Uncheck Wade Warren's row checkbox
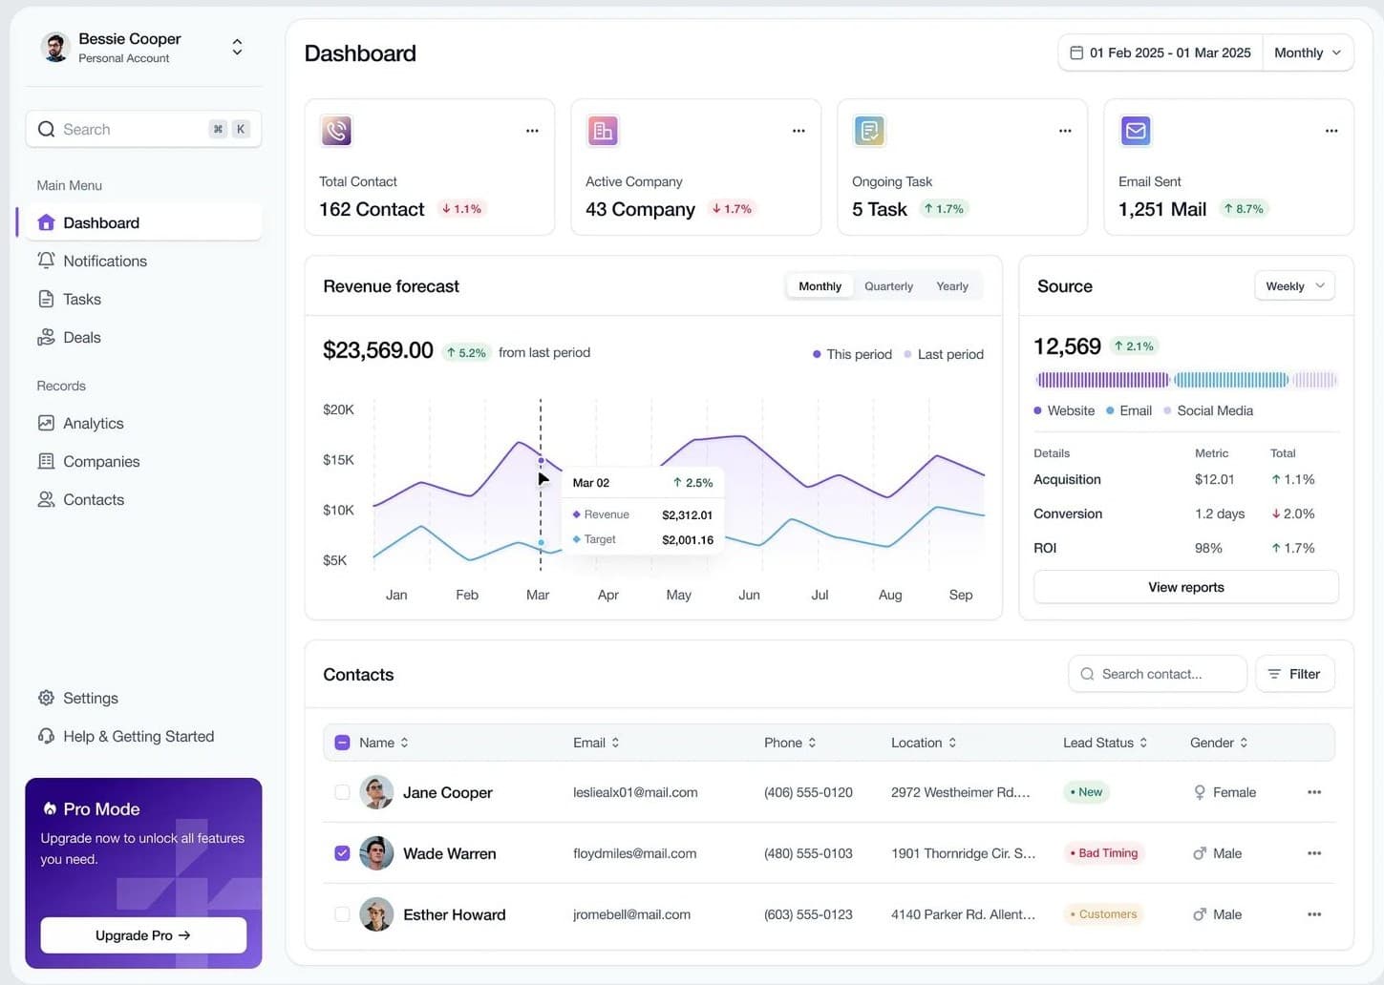The width and height of the screenshot is (1384, 985). tap(342, 853)
